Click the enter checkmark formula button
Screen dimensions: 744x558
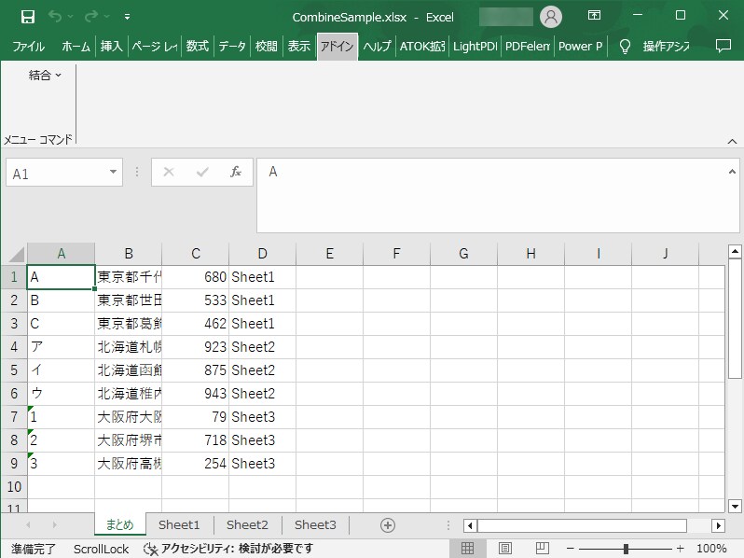click(x=202, y=172)
